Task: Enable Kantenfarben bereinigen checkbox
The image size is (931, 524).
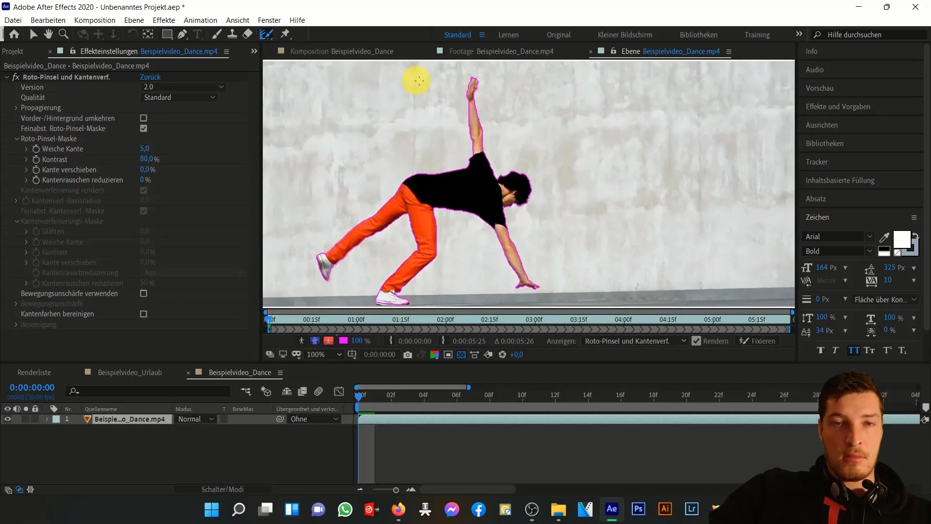Action: click(x=144, y=314)
